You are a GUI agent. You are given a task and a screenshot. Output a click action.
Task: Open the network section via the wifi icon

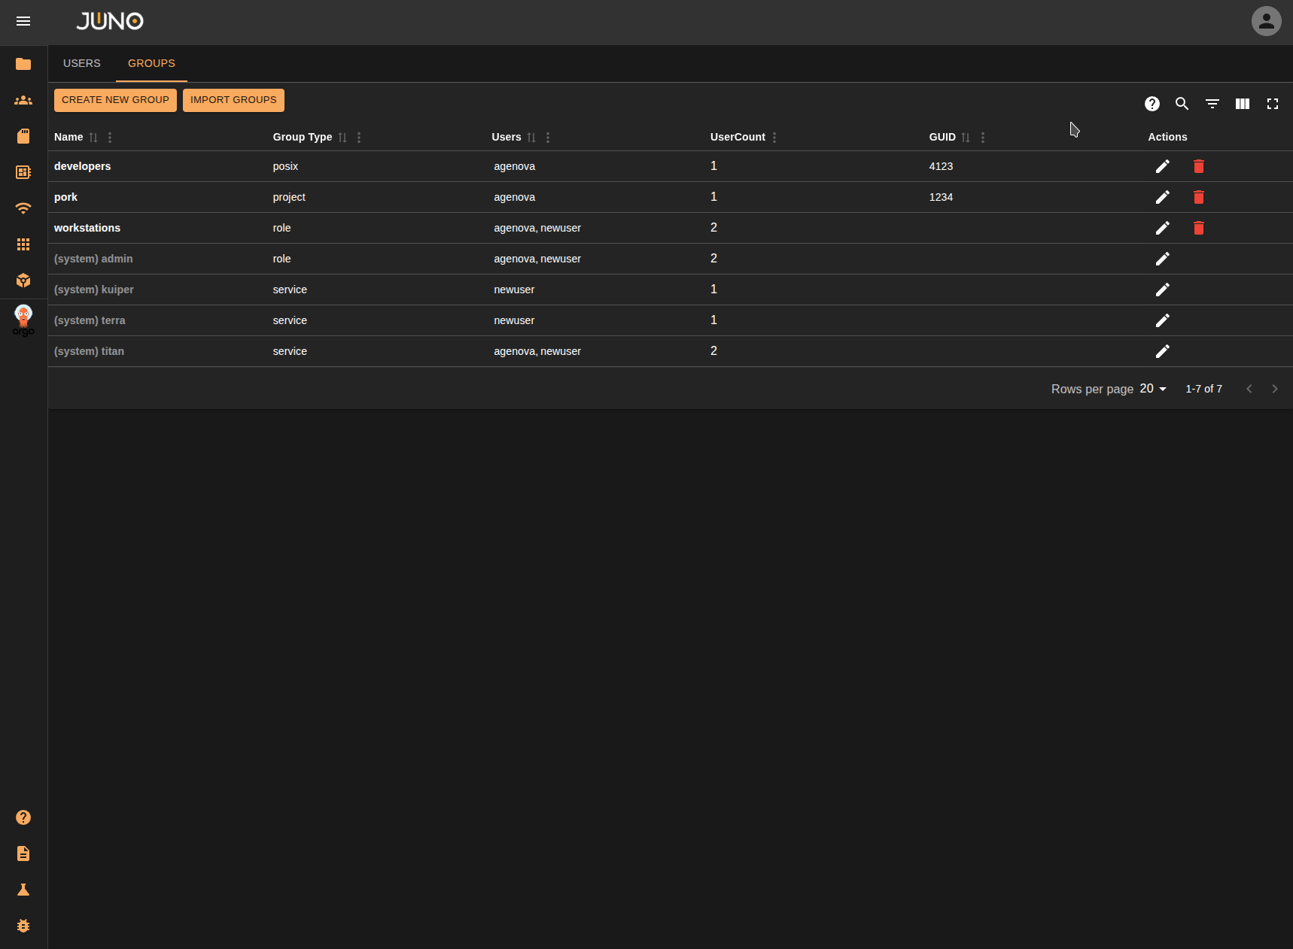23,208
